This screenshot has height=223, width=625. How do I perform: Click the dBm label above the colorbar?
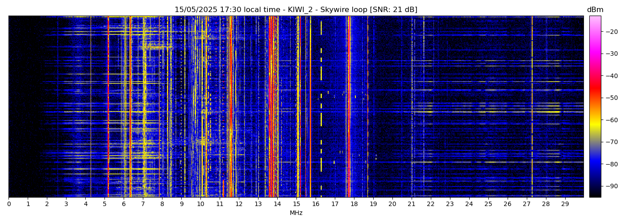pyautogui.click(x=595, y=10)
